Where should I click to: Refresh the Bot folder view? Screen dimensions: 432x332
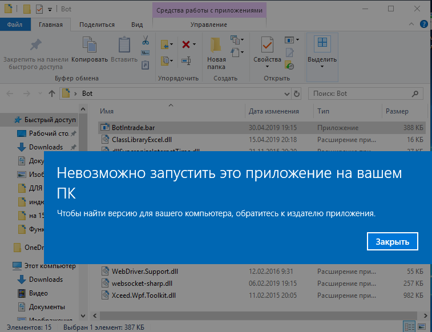(296, 94)
